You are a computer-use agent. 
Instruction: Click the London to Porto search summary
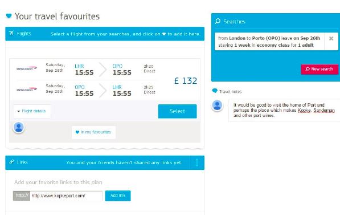(x=269, y=42)
